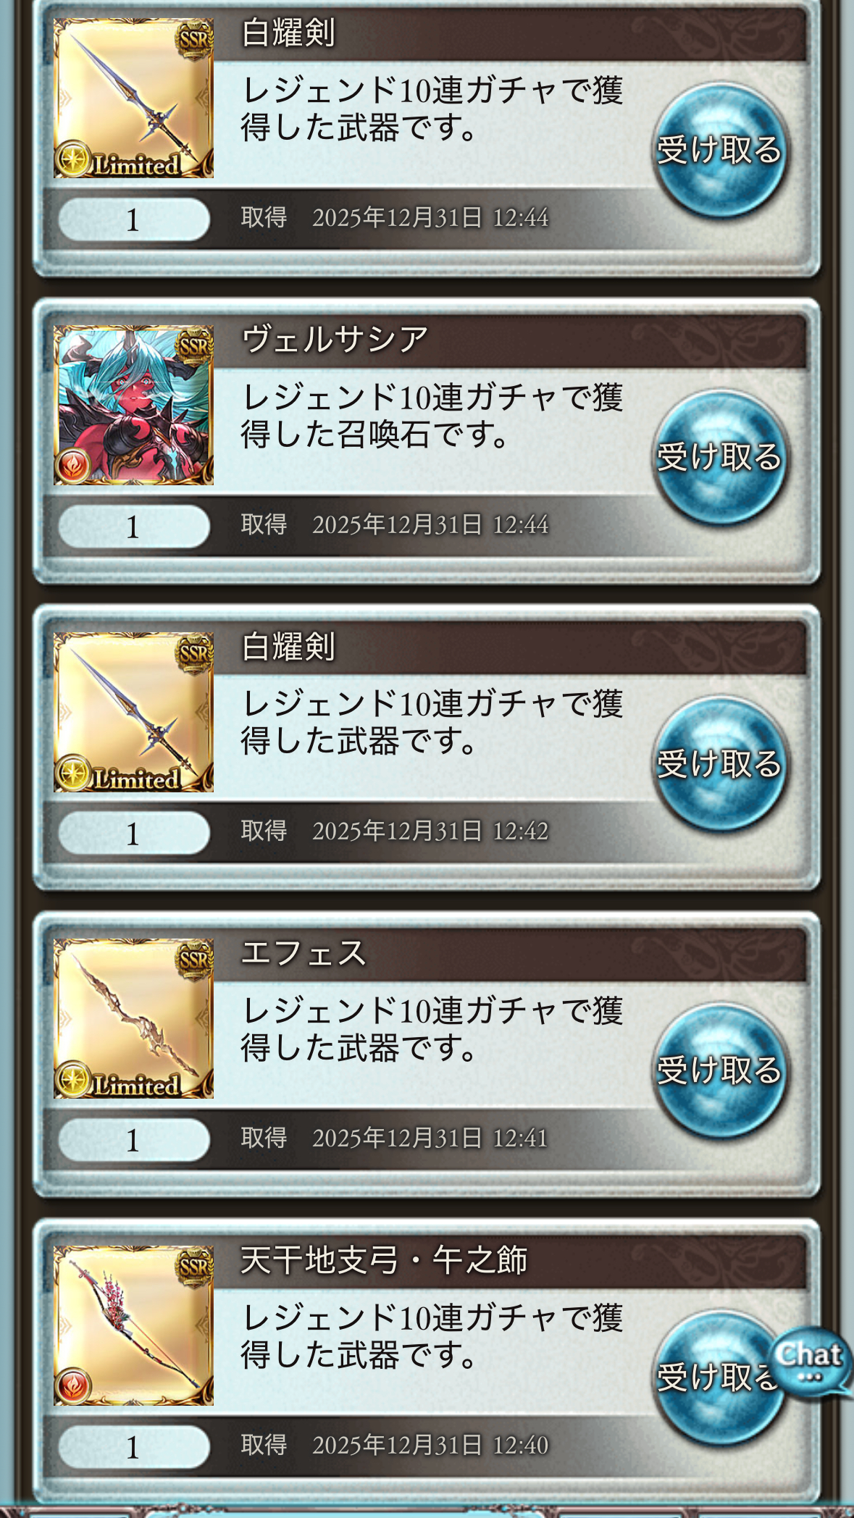Tap the SSR badge on ヴェルサシア
This screenshot has height=1518, width=854.
click(x=194, y=345)
